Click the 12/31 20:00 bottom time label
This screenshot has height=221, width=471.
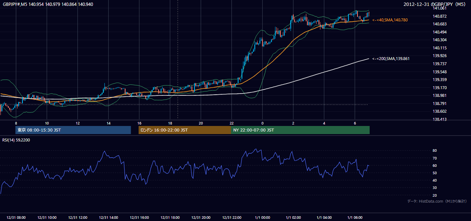201,218
